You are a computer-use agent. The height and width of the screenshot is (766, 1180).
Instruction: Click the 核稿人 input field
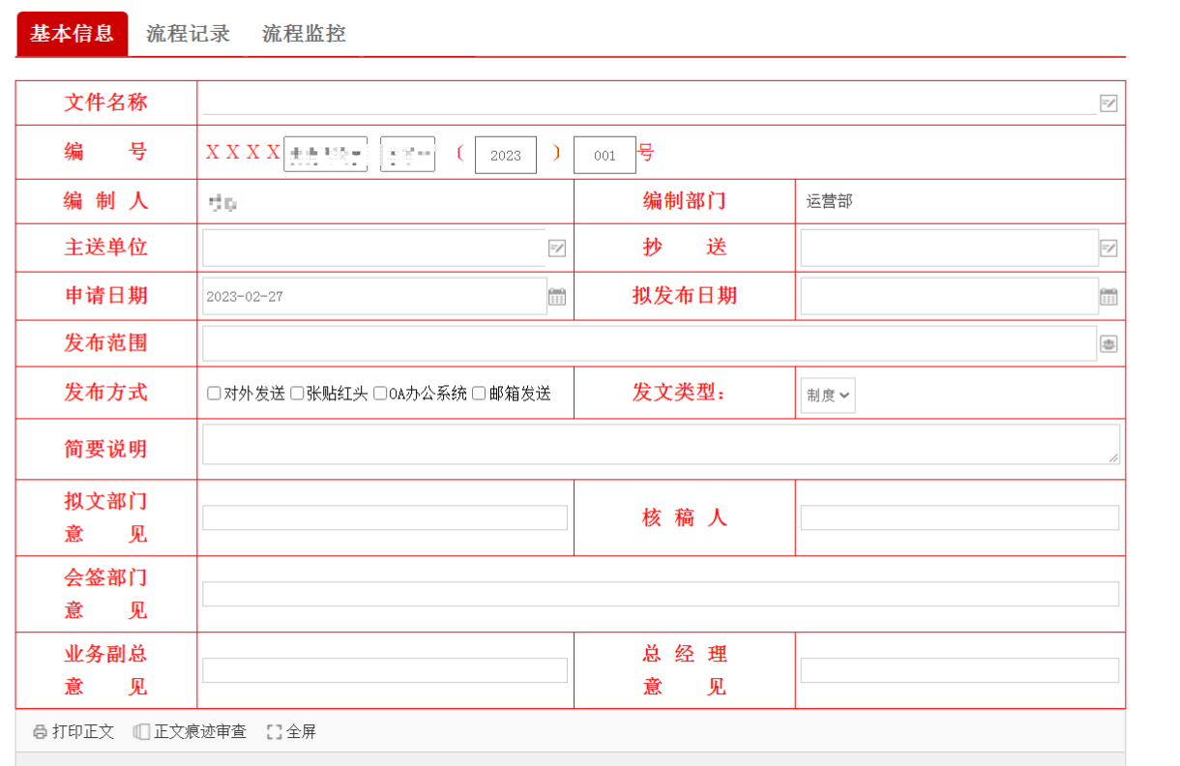[959, 517]
